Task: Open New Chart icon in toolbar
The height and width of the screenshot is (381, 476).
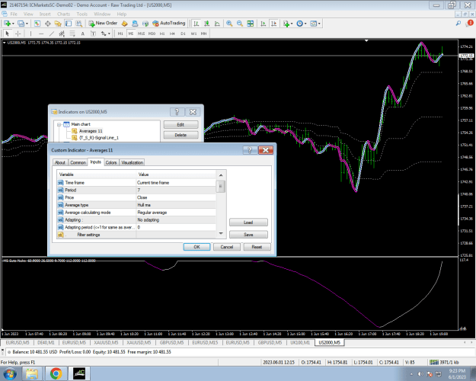Action: click(7, 24)
